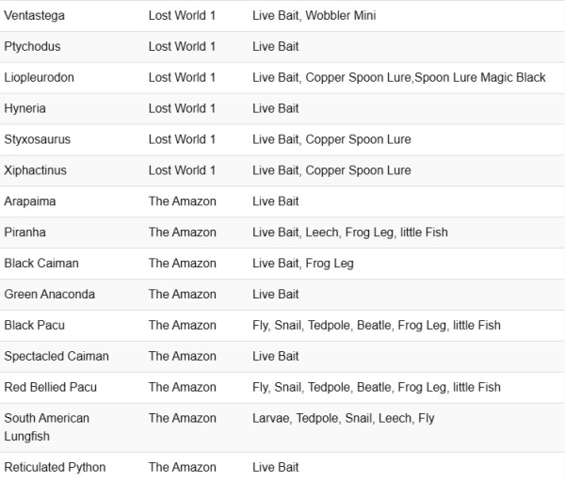Image resolution: width=565 pixels, height=482 pixels.
Task: Click the Black Pacu fish name
Action: (x=35, y=326)
